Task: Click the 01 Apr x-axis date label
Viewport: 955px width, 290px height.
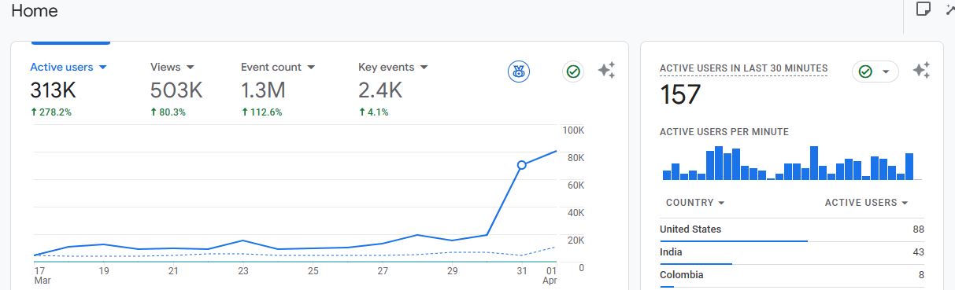Action: pyautogui.click(x=550, y=275)
